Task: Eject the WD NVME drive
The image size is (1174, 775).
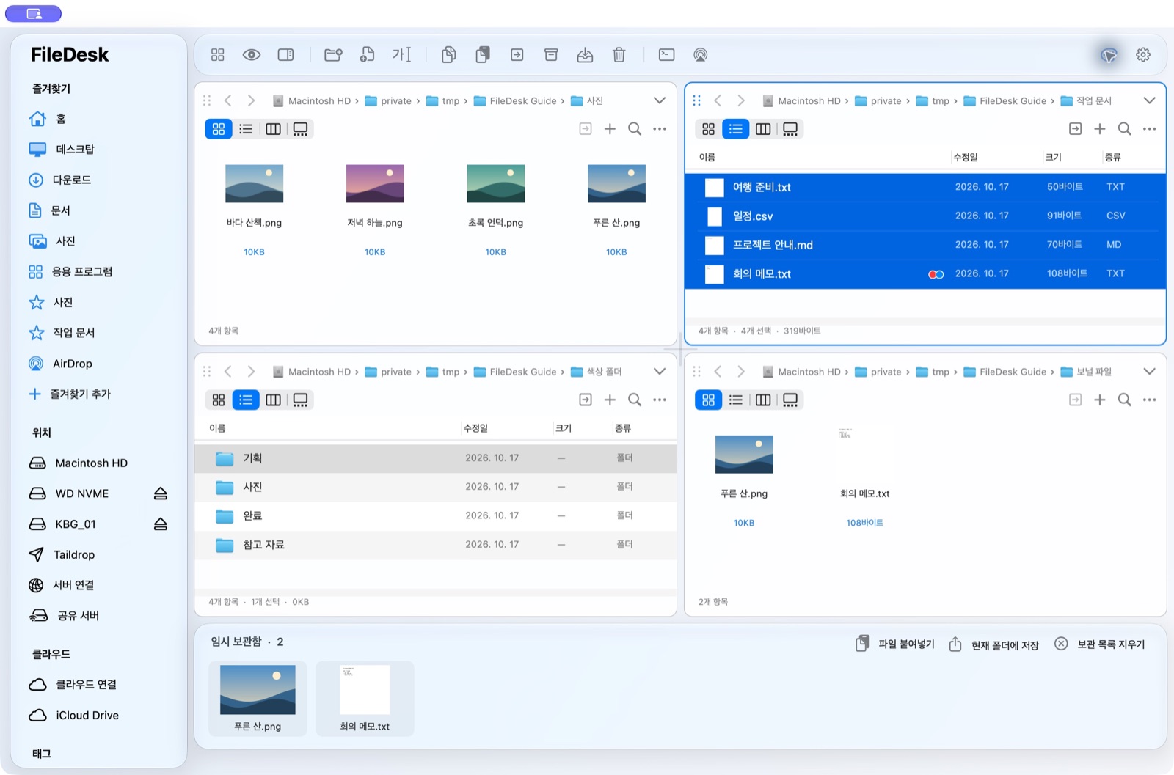Action: pyautogui.click(x=161, y=493)
